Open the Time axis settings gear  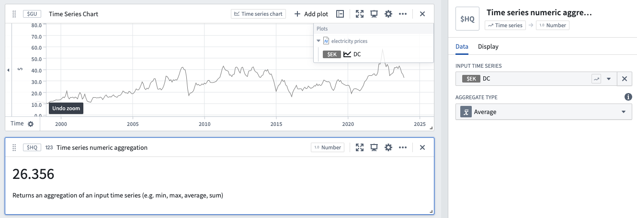pyautogui.click(x=31, y=124)
